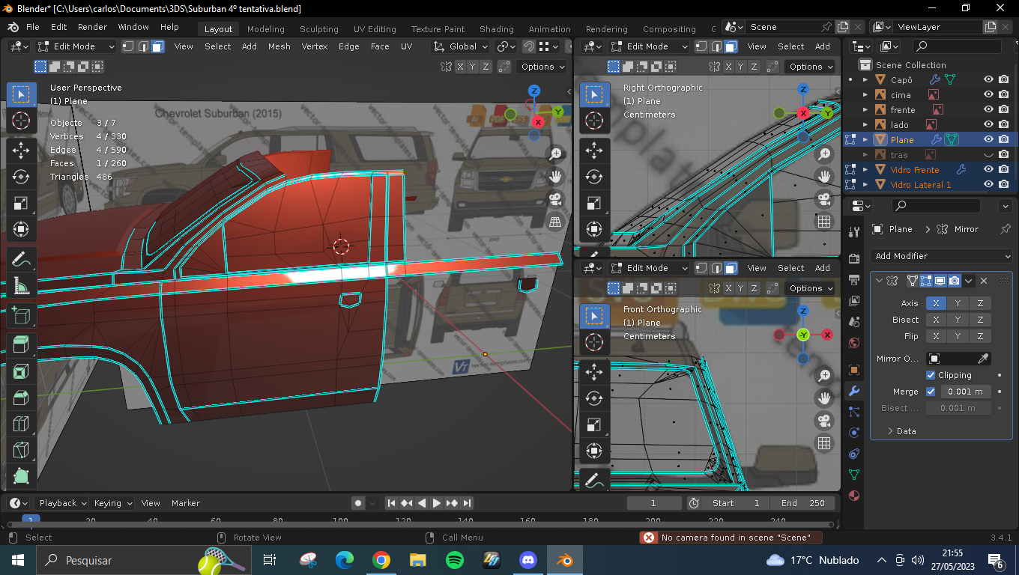This screenshot has height=575, width=1019.
Task: Enable Flip on the Z axis
Action: click(x=980, y=336)
